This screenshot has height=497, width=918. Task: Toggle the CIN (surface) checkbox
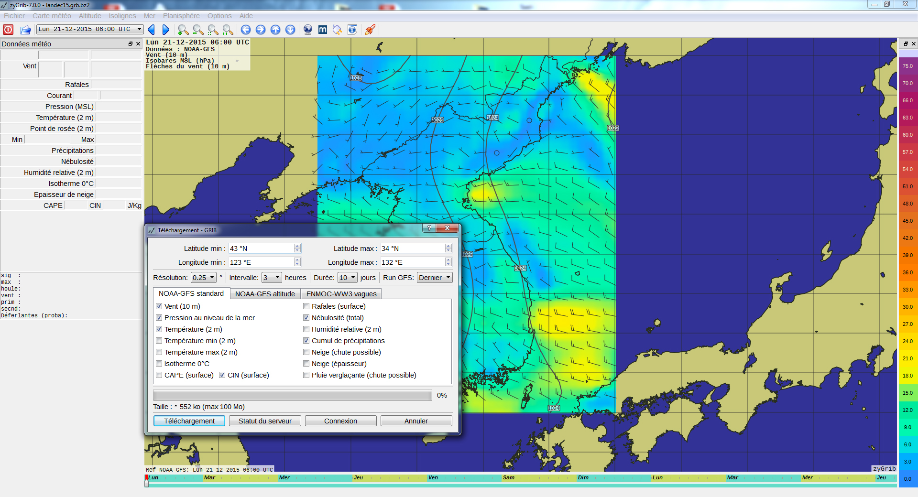(x=222, y=375)
